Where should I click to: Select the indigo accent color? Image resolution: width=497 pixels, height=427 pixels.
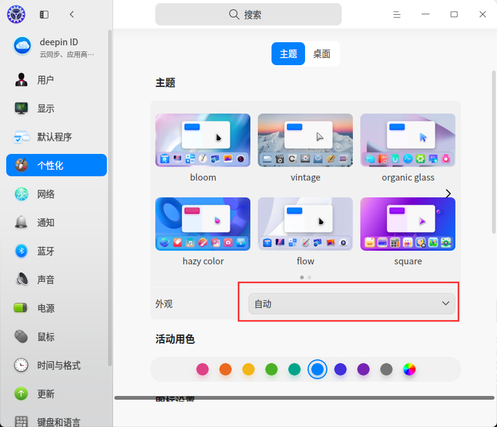click(x=340, y=369)
